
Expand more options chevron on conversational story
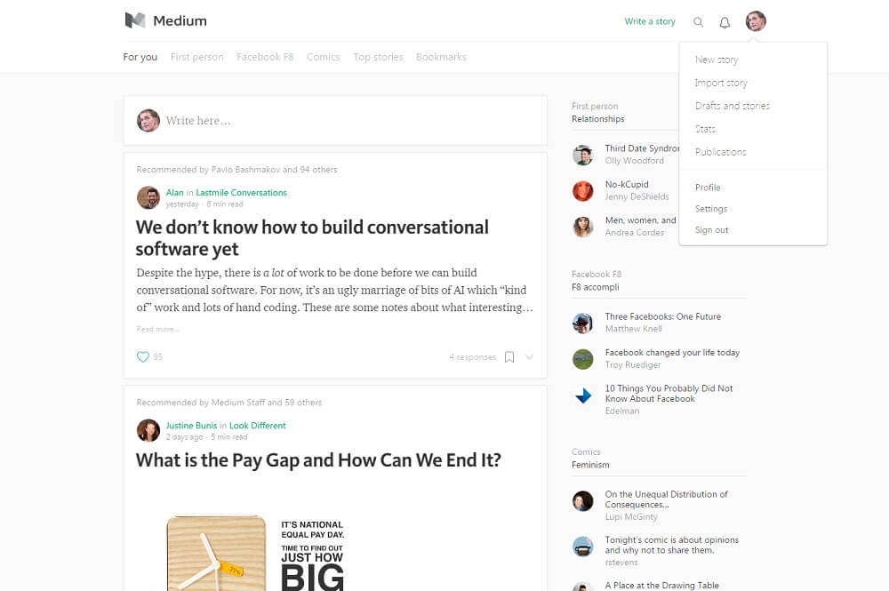[529, 357]
